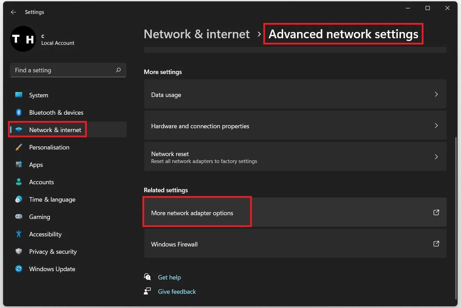Click Network & internet breadcrumb
Viewport: 461px width, 308px height.
click(197, 34)
